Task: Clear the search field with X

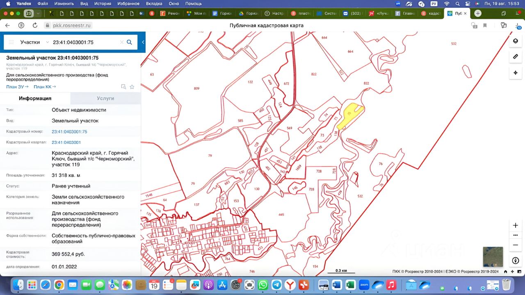Action: click(x=122, y=42)
